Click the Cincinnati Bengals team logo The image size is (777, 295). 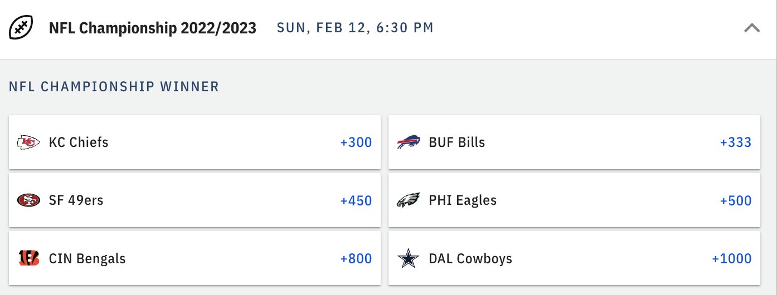(x=28, y=258)
